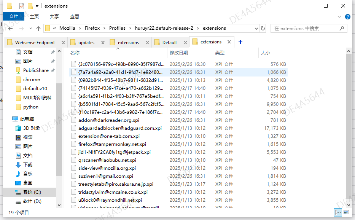Open the 查看 ribbon tab
The image size is (355, 220).
pyautogui.click(x=75, y=16)
